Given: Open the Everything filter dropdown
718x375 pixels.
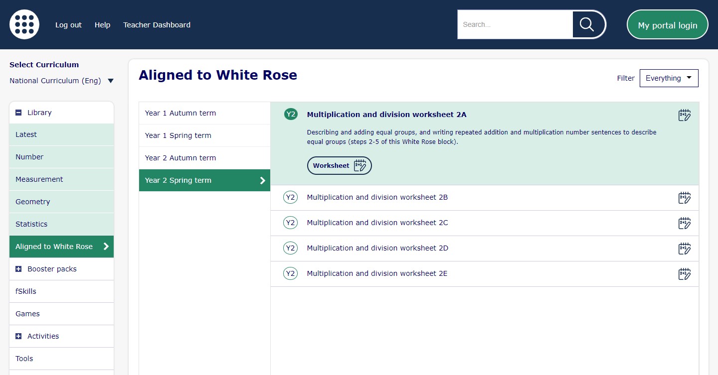Looking at the screenshot, I should coord(669,78).
